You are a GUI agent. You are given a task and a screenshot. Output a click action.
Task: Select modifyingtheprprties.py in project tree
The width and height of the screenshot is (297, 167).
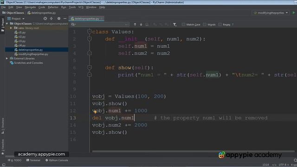pos(32,54)
